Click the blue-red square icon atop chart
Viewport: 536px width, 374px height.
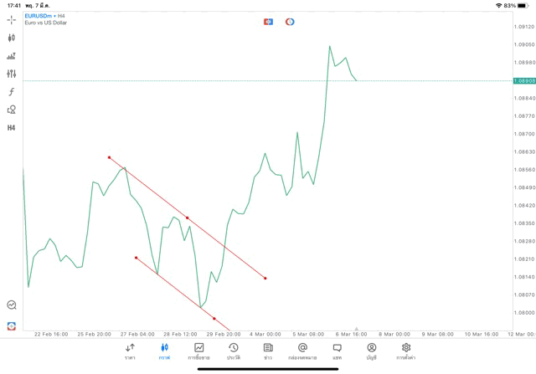[x=268, y=22]
